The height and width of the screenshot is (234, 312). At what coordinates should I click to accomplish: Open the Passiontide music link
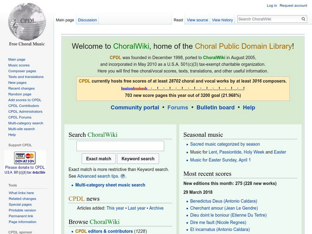click(230, 152)
